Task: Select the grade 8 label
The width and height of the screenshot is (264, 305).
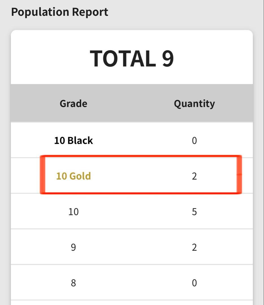Action: pos(73,283)
